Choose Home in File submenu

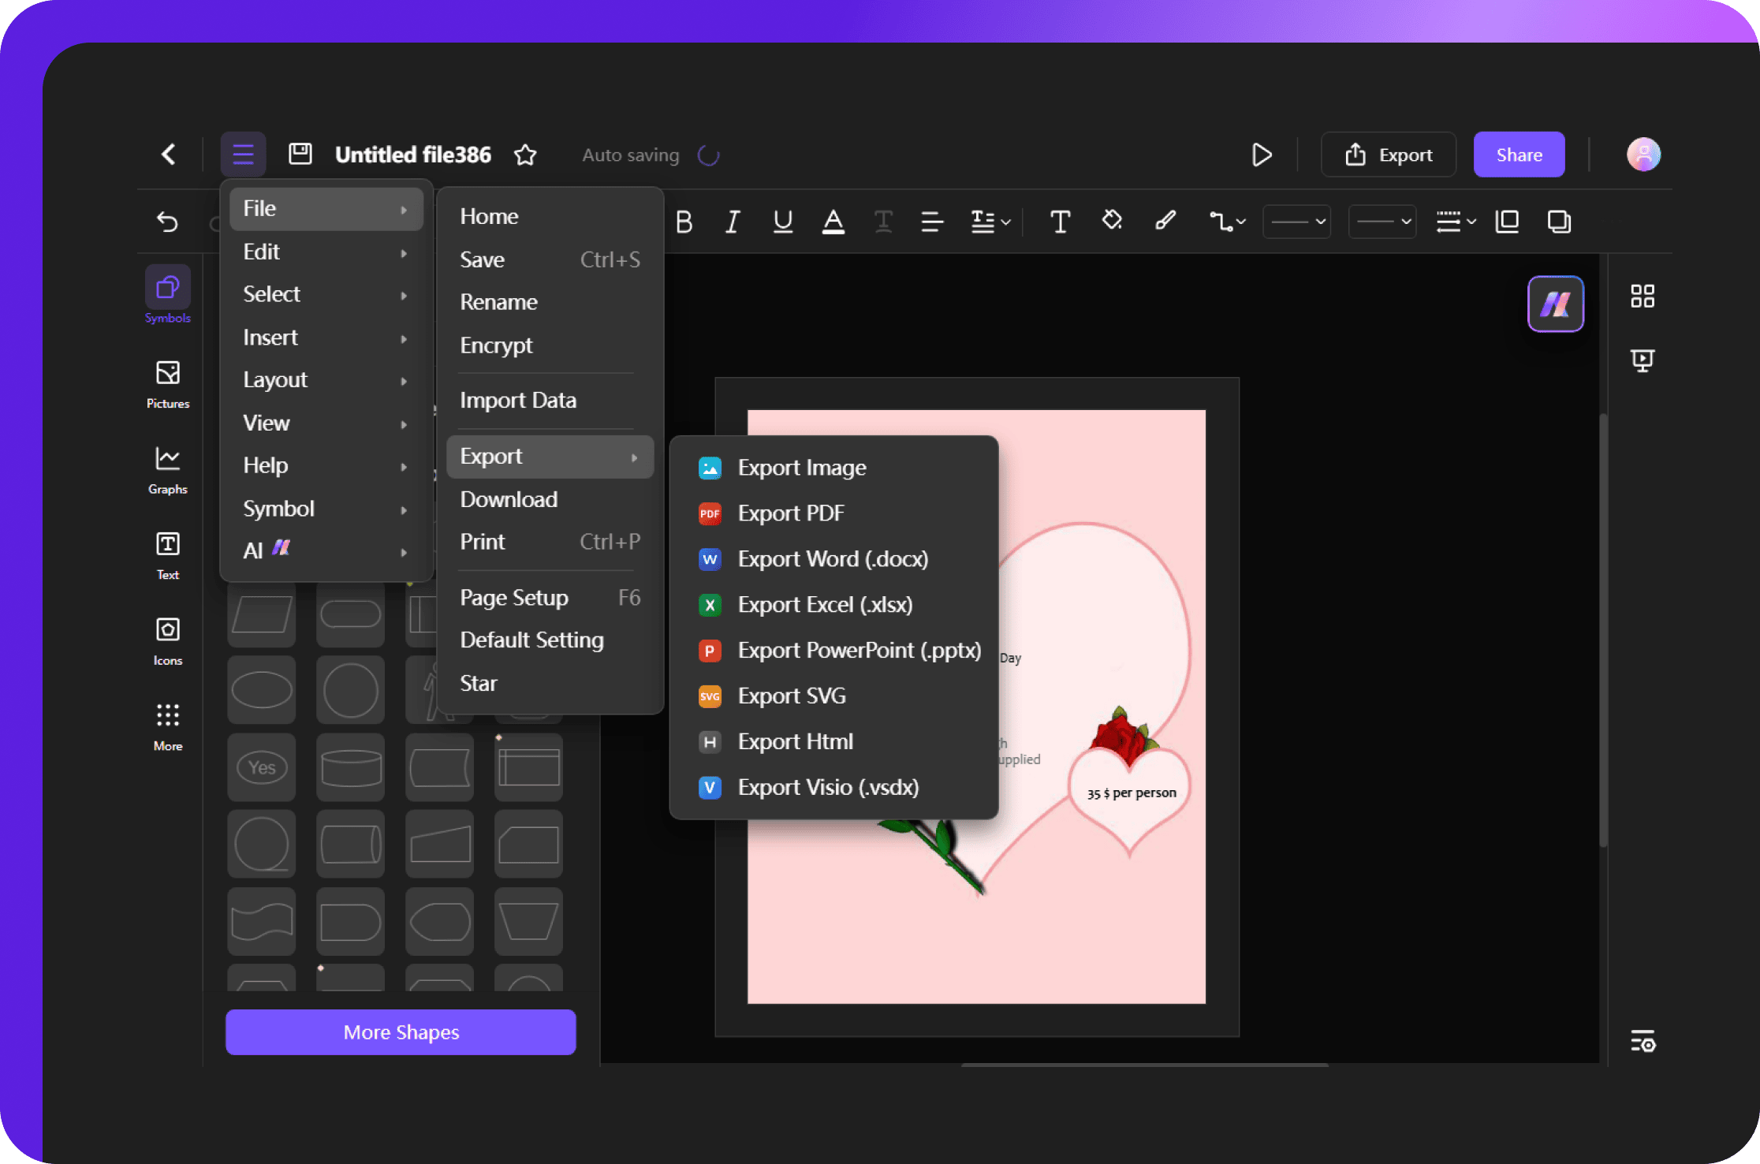pos(550,217)
